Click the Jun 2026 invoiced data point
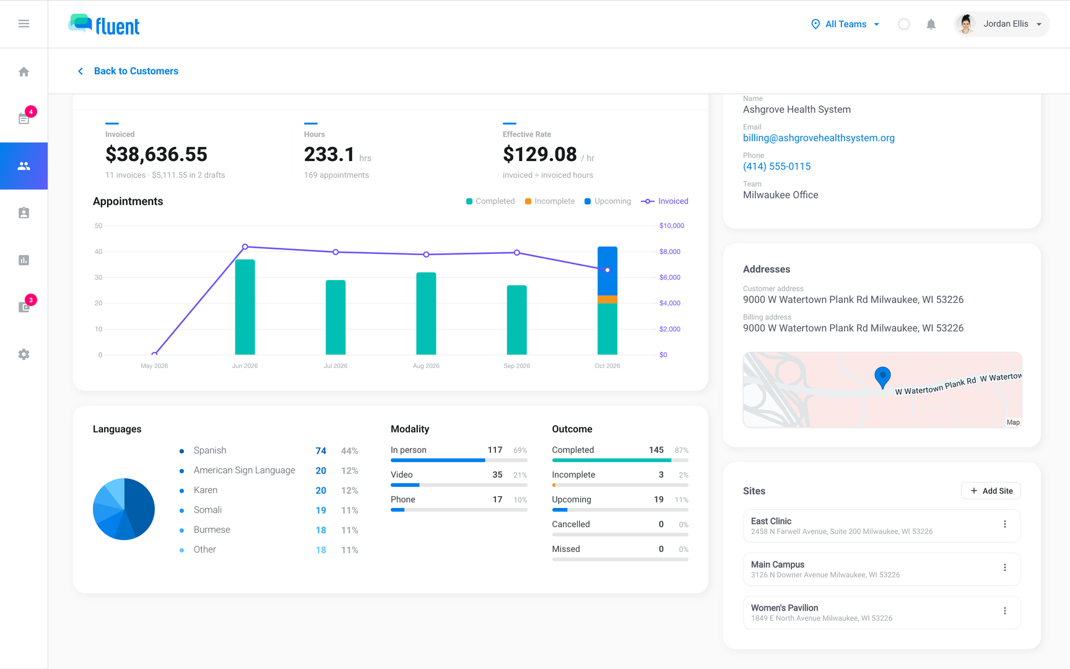 tap(245, 247)
